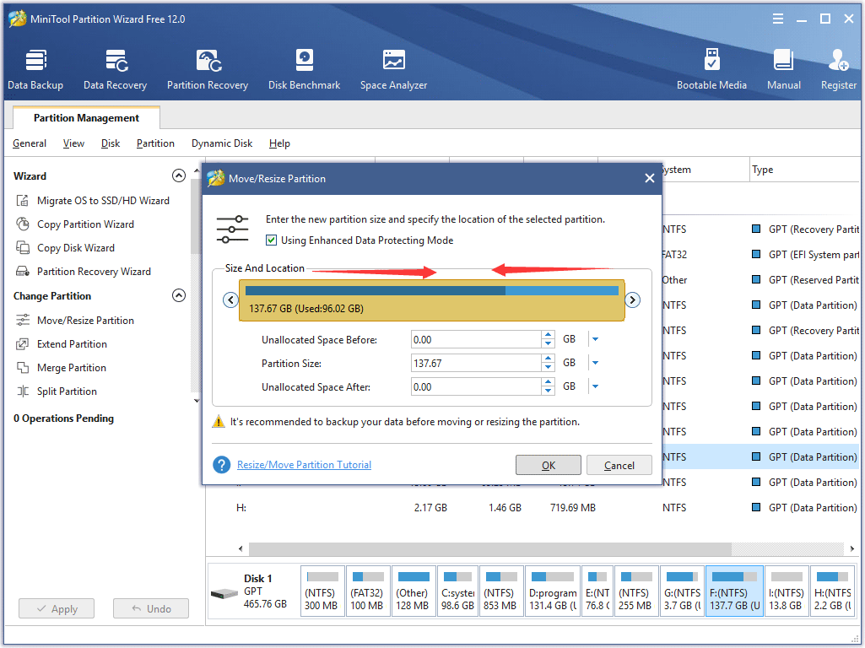Select the H: partition row in list
Screen dimensions: 865x648
(x=533, y=507)
